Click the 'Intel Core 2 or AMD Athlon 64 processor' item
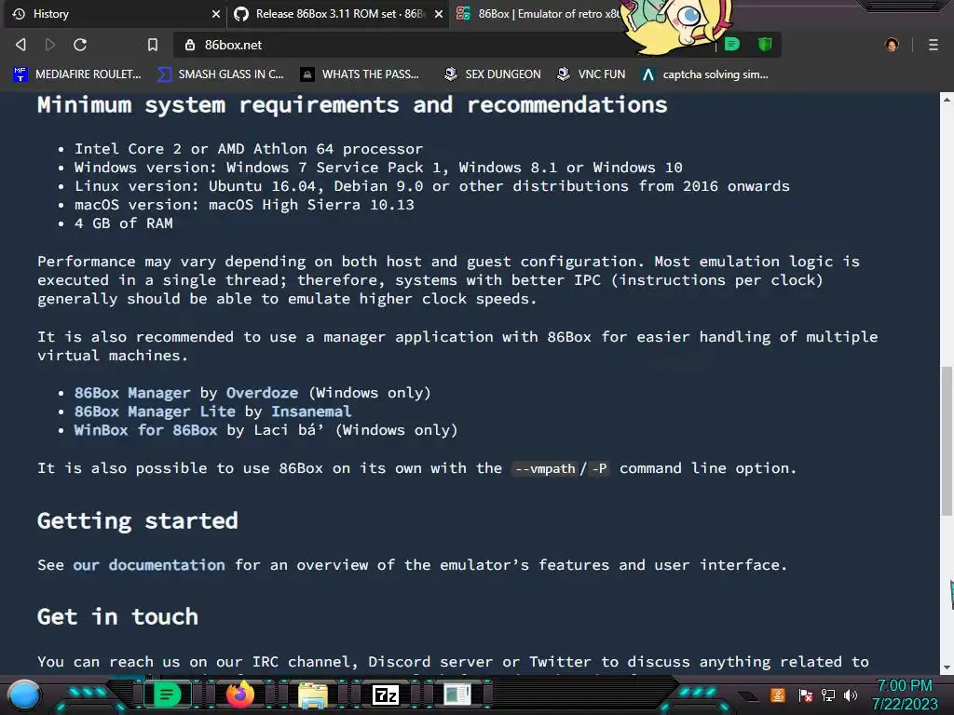The width and height of the screenshot is (954, 715). coord(248,149)
